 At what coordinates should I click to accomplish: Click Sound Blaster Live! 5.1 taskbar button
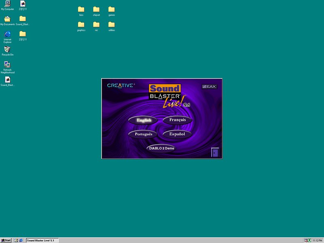43,240
